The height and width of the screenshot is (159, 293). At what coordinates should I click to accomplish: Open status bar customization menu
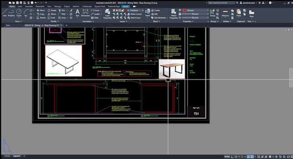pos(292,156)
